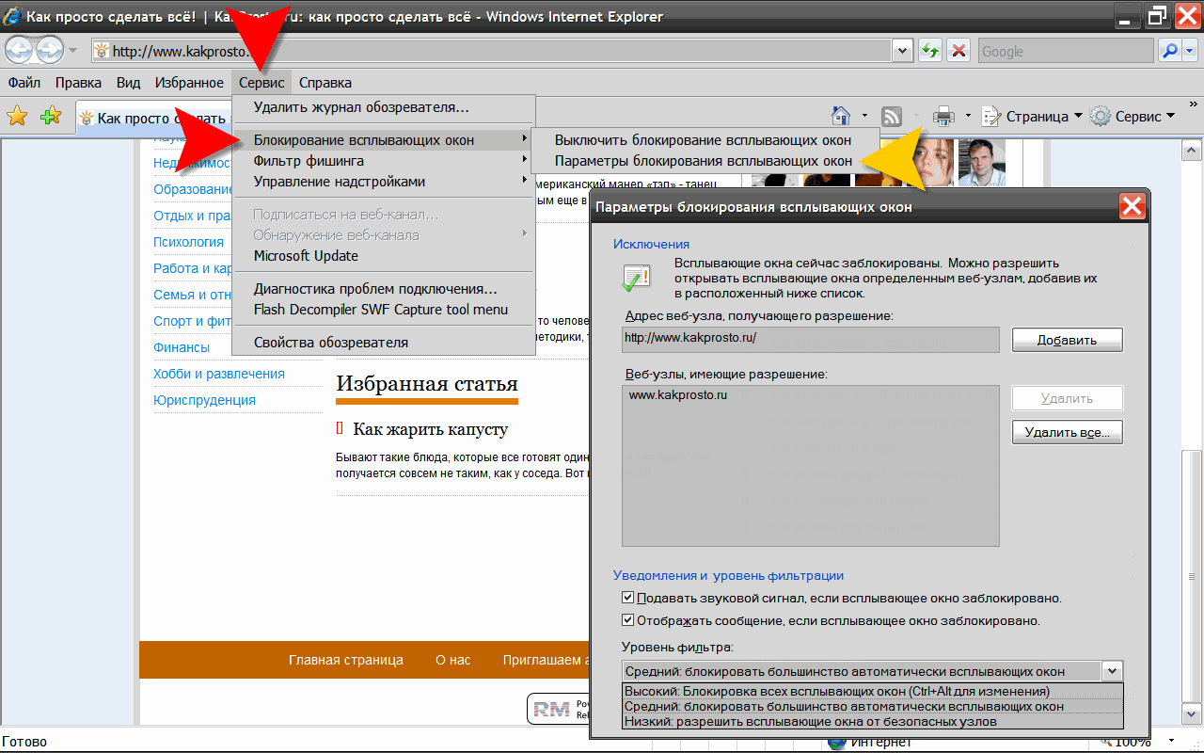Click the Сервис menu bar item
Viewport: 1204px width, 753px height.
tap(261, 83)
